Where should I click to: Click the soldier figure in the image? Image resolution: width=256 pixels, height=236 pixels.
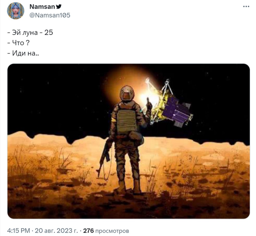(x=126, y=139)
